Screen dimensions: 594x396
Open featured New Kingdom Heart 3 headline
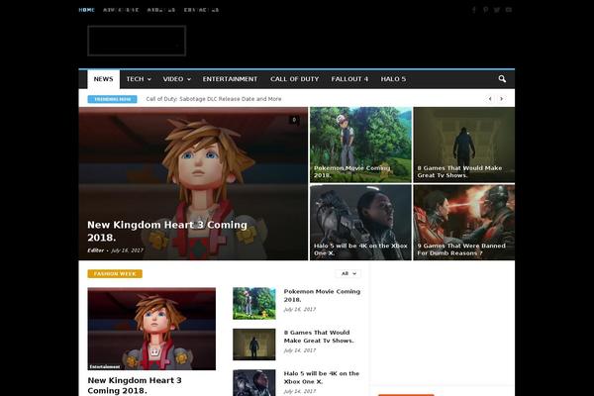tap(167, 231)
